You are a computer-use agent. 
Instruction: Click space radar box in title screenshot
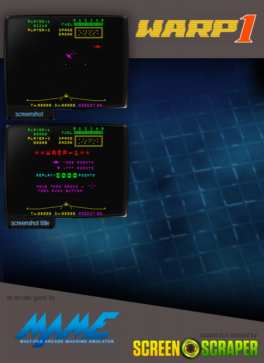click(x=88, y=141)
